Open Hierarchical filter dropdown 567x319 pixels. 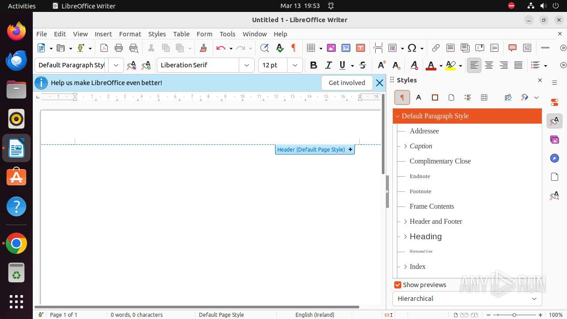pyautogui.click(x=467, y=299)
